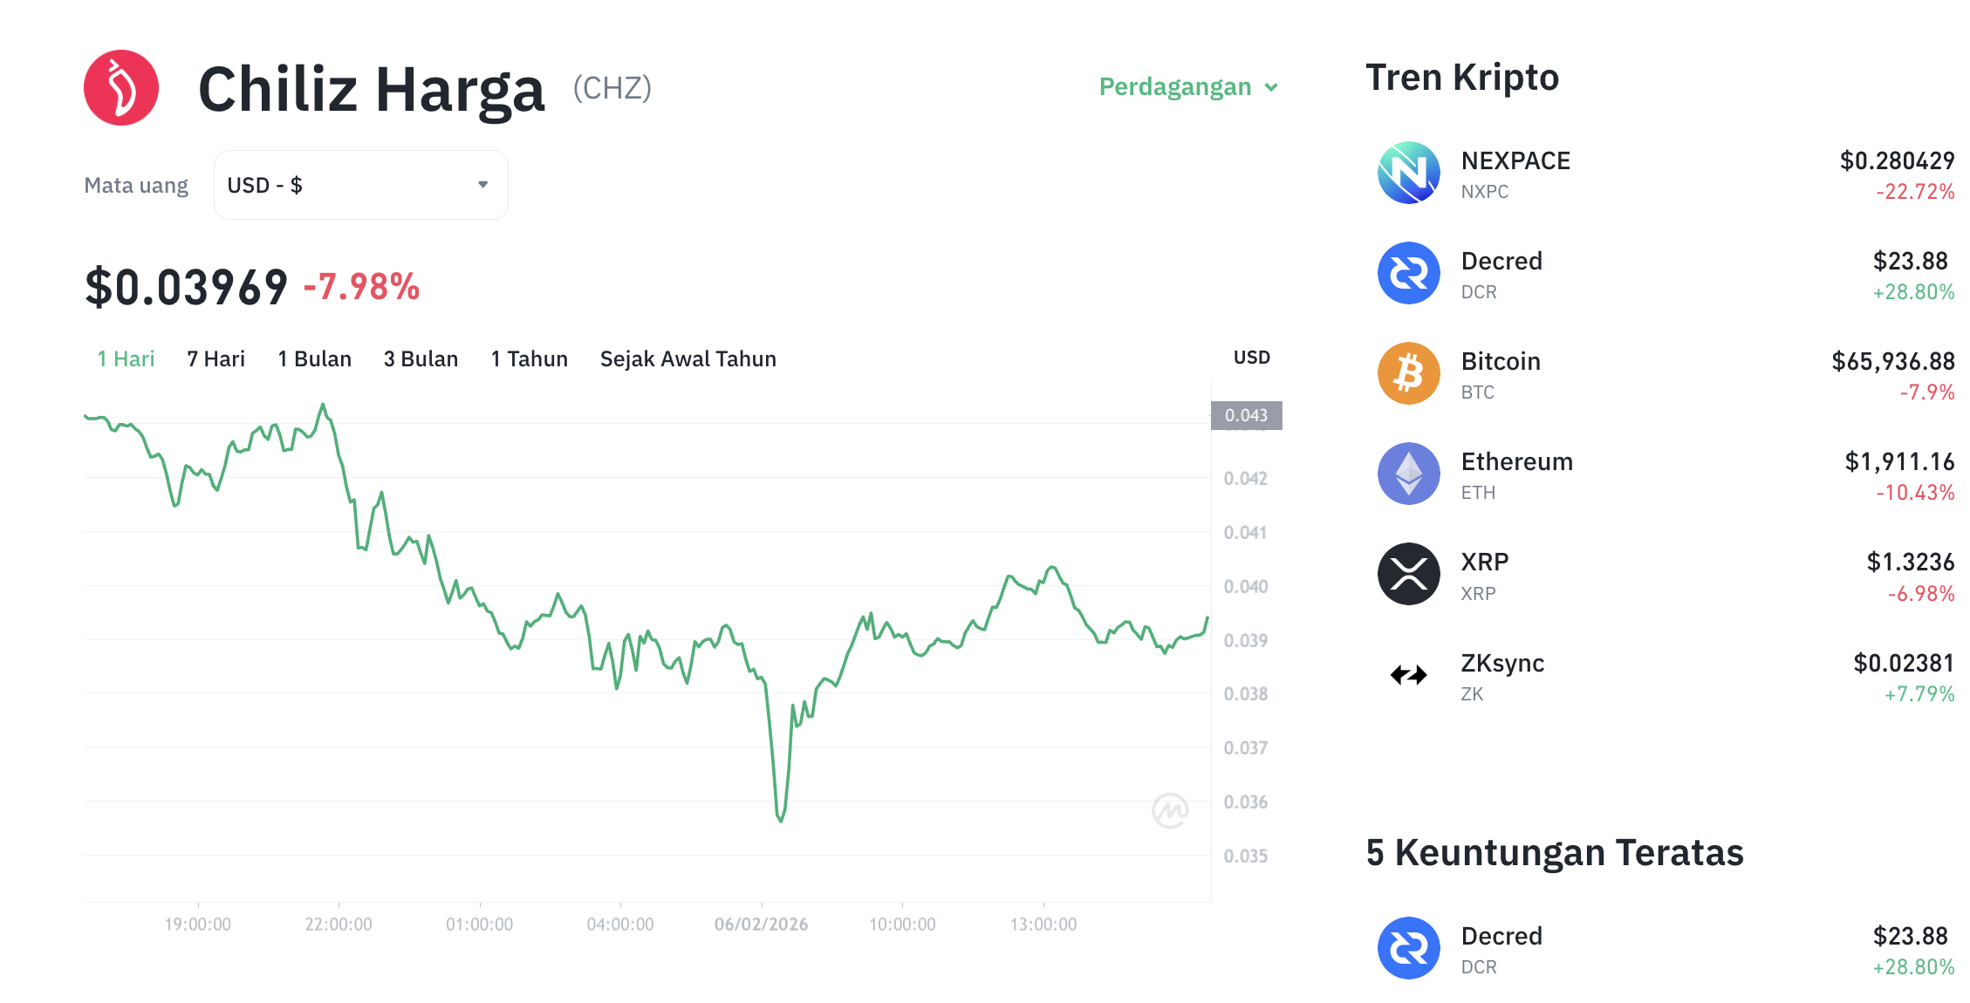Switch to the 7 Hari chart view
This screenshot has height=1003, width=1970.
(x=215, y=358)
